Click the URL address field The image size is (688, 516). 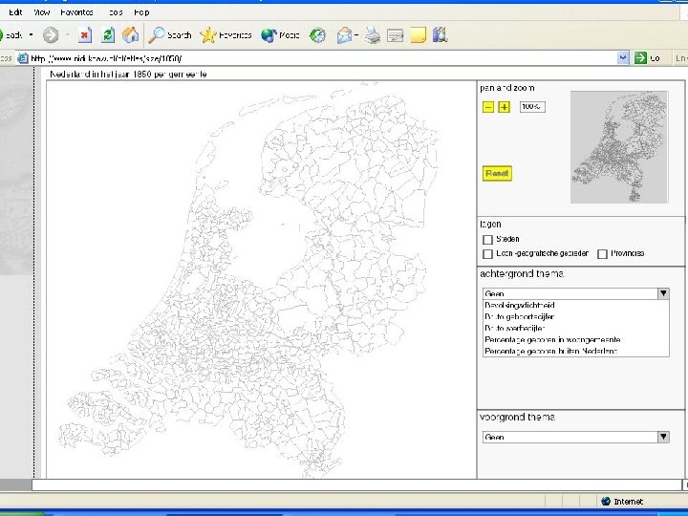(323, 58)
